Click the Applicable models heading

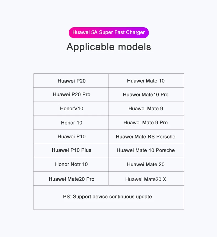click(x=109, y=47)
